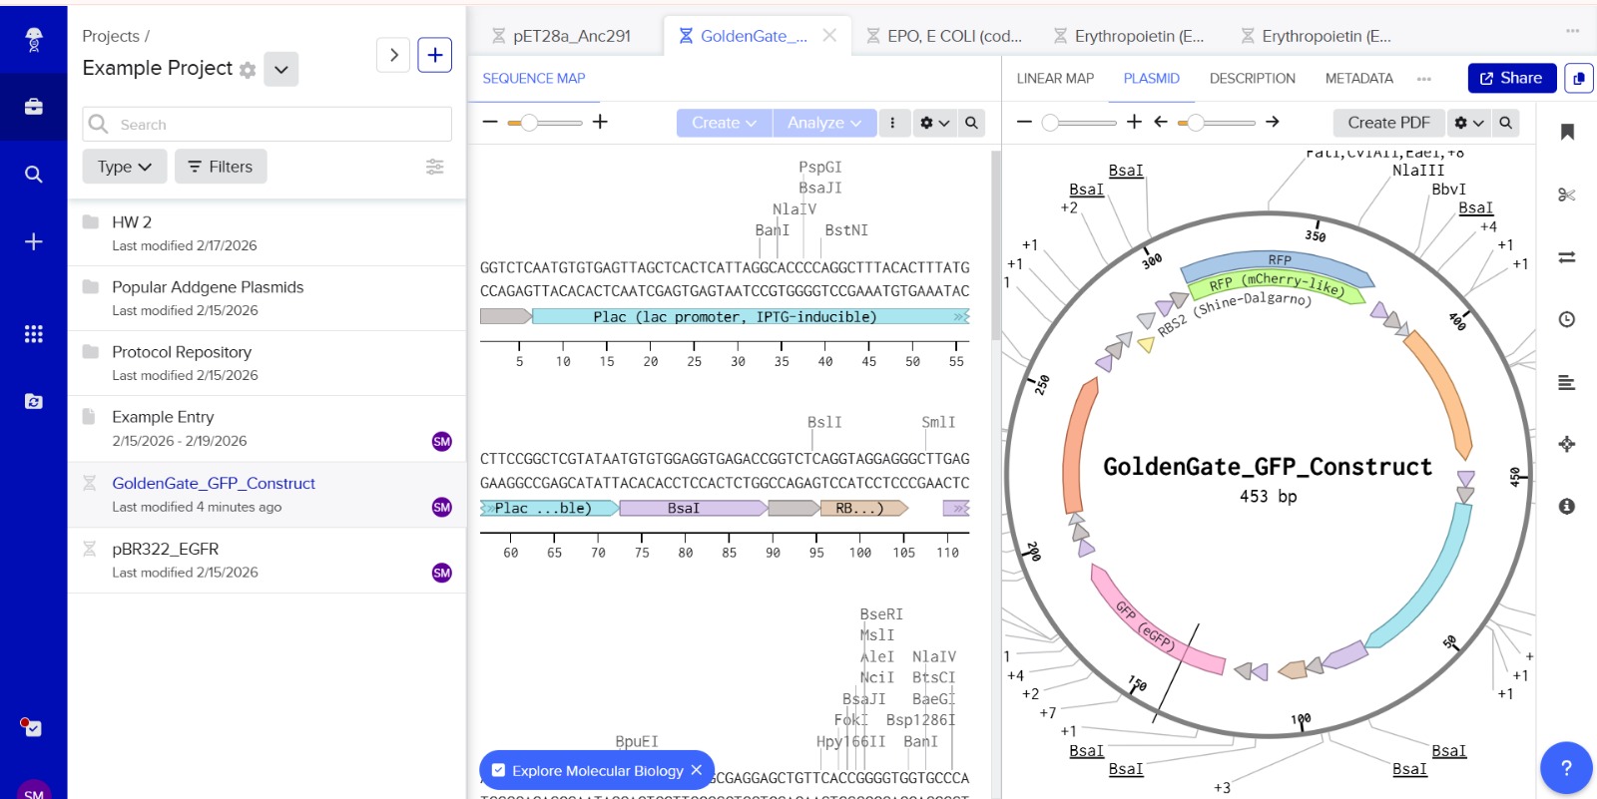
Task: Click the scissors digest icon
Action: point(1567,195)
